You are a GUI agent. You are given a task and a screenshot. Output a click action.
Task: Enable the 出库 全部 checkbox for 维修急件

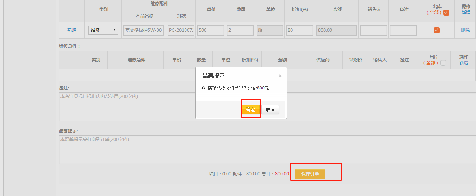pyautogui.click(x=443, y=63)
